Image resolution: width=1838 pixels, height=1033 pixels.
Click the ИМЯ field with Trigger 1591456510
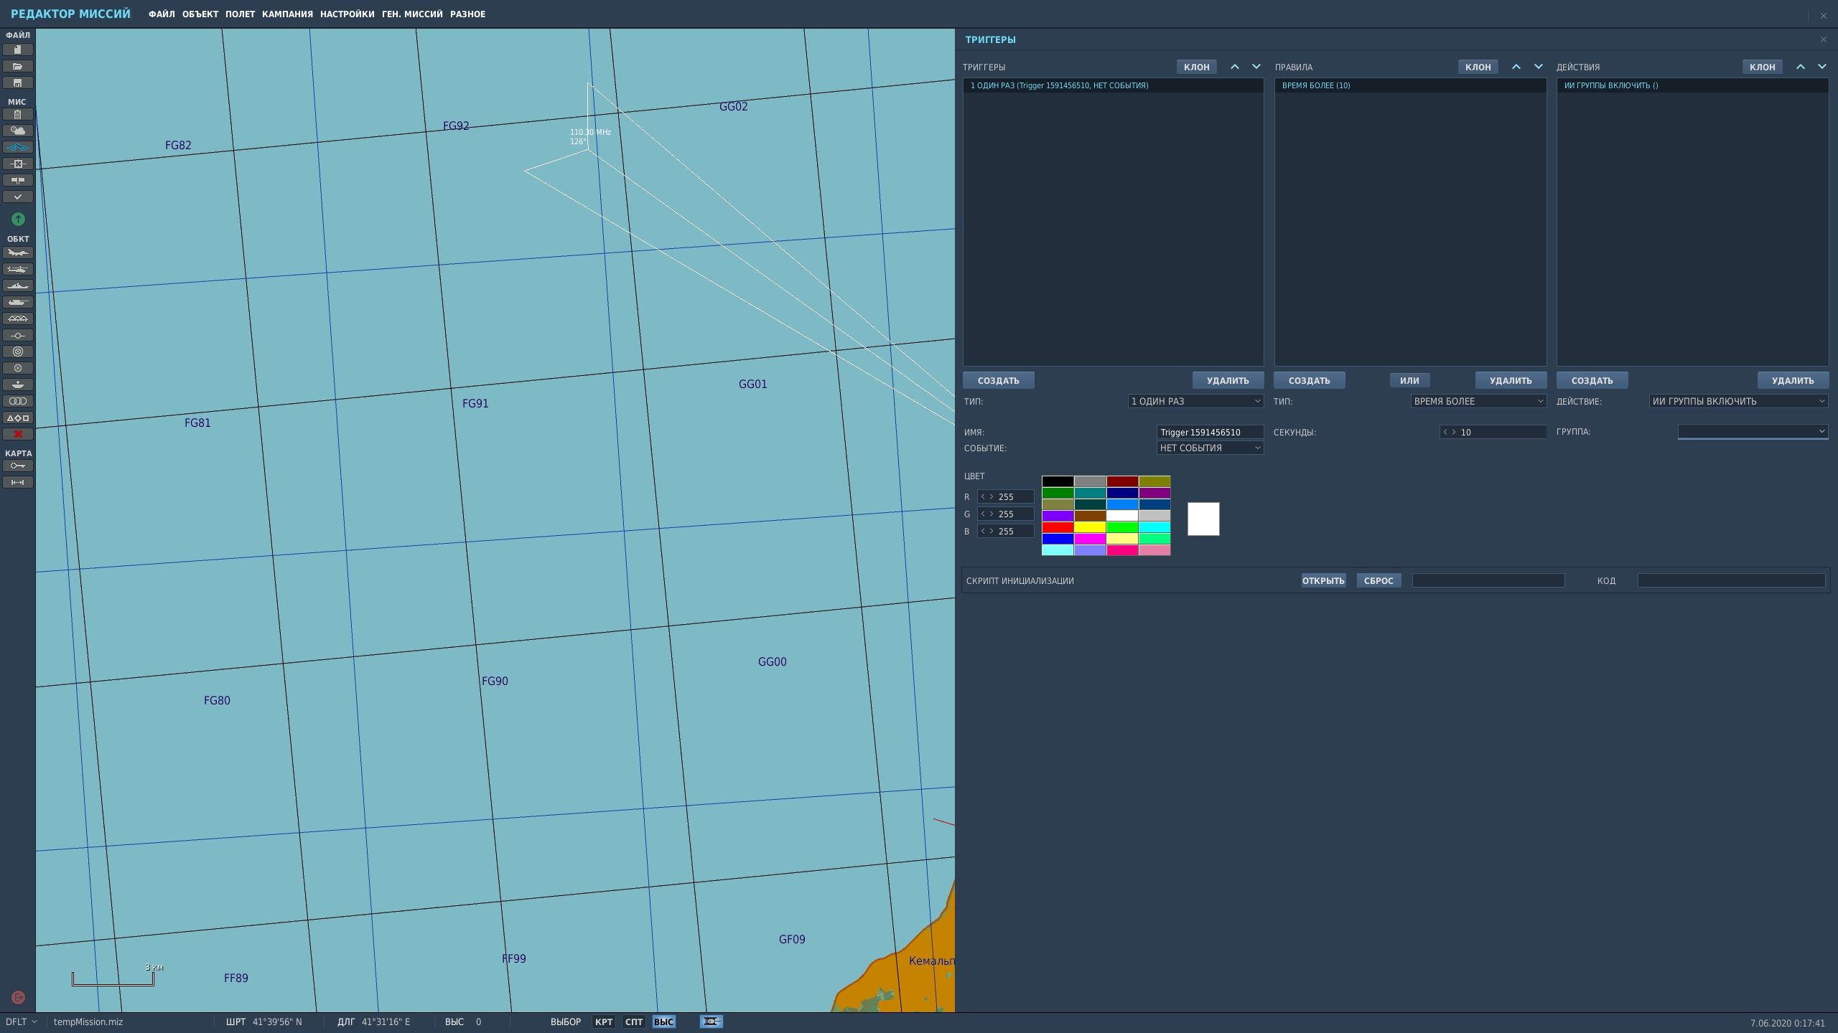(1210, 432)
